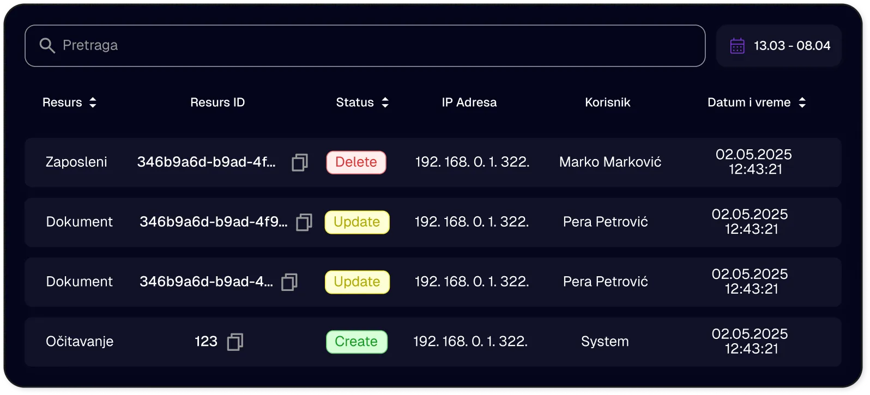
Task: Click the purple calendar icon
Action: pos(737,46)
